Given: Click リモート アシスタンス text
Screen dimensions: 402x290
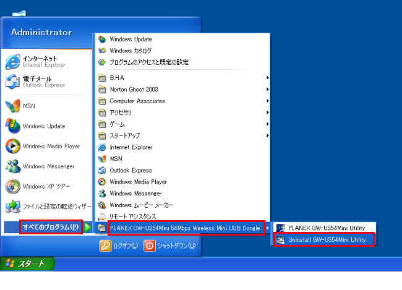Looking at the screenshot, I should 133,216.
